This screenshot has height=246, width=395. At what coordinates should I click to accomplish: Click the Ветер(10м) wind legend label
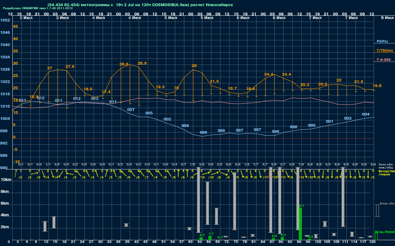(386, 171)
